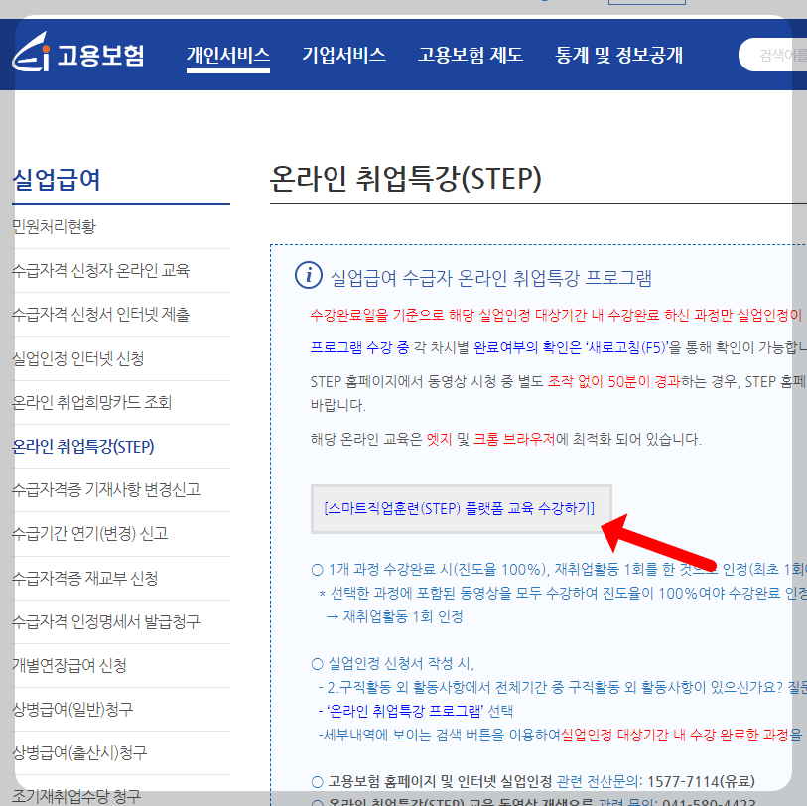
Task: Open the 고용보험 제도 menu
Action: pyautogui.click(x=471, y=55)
